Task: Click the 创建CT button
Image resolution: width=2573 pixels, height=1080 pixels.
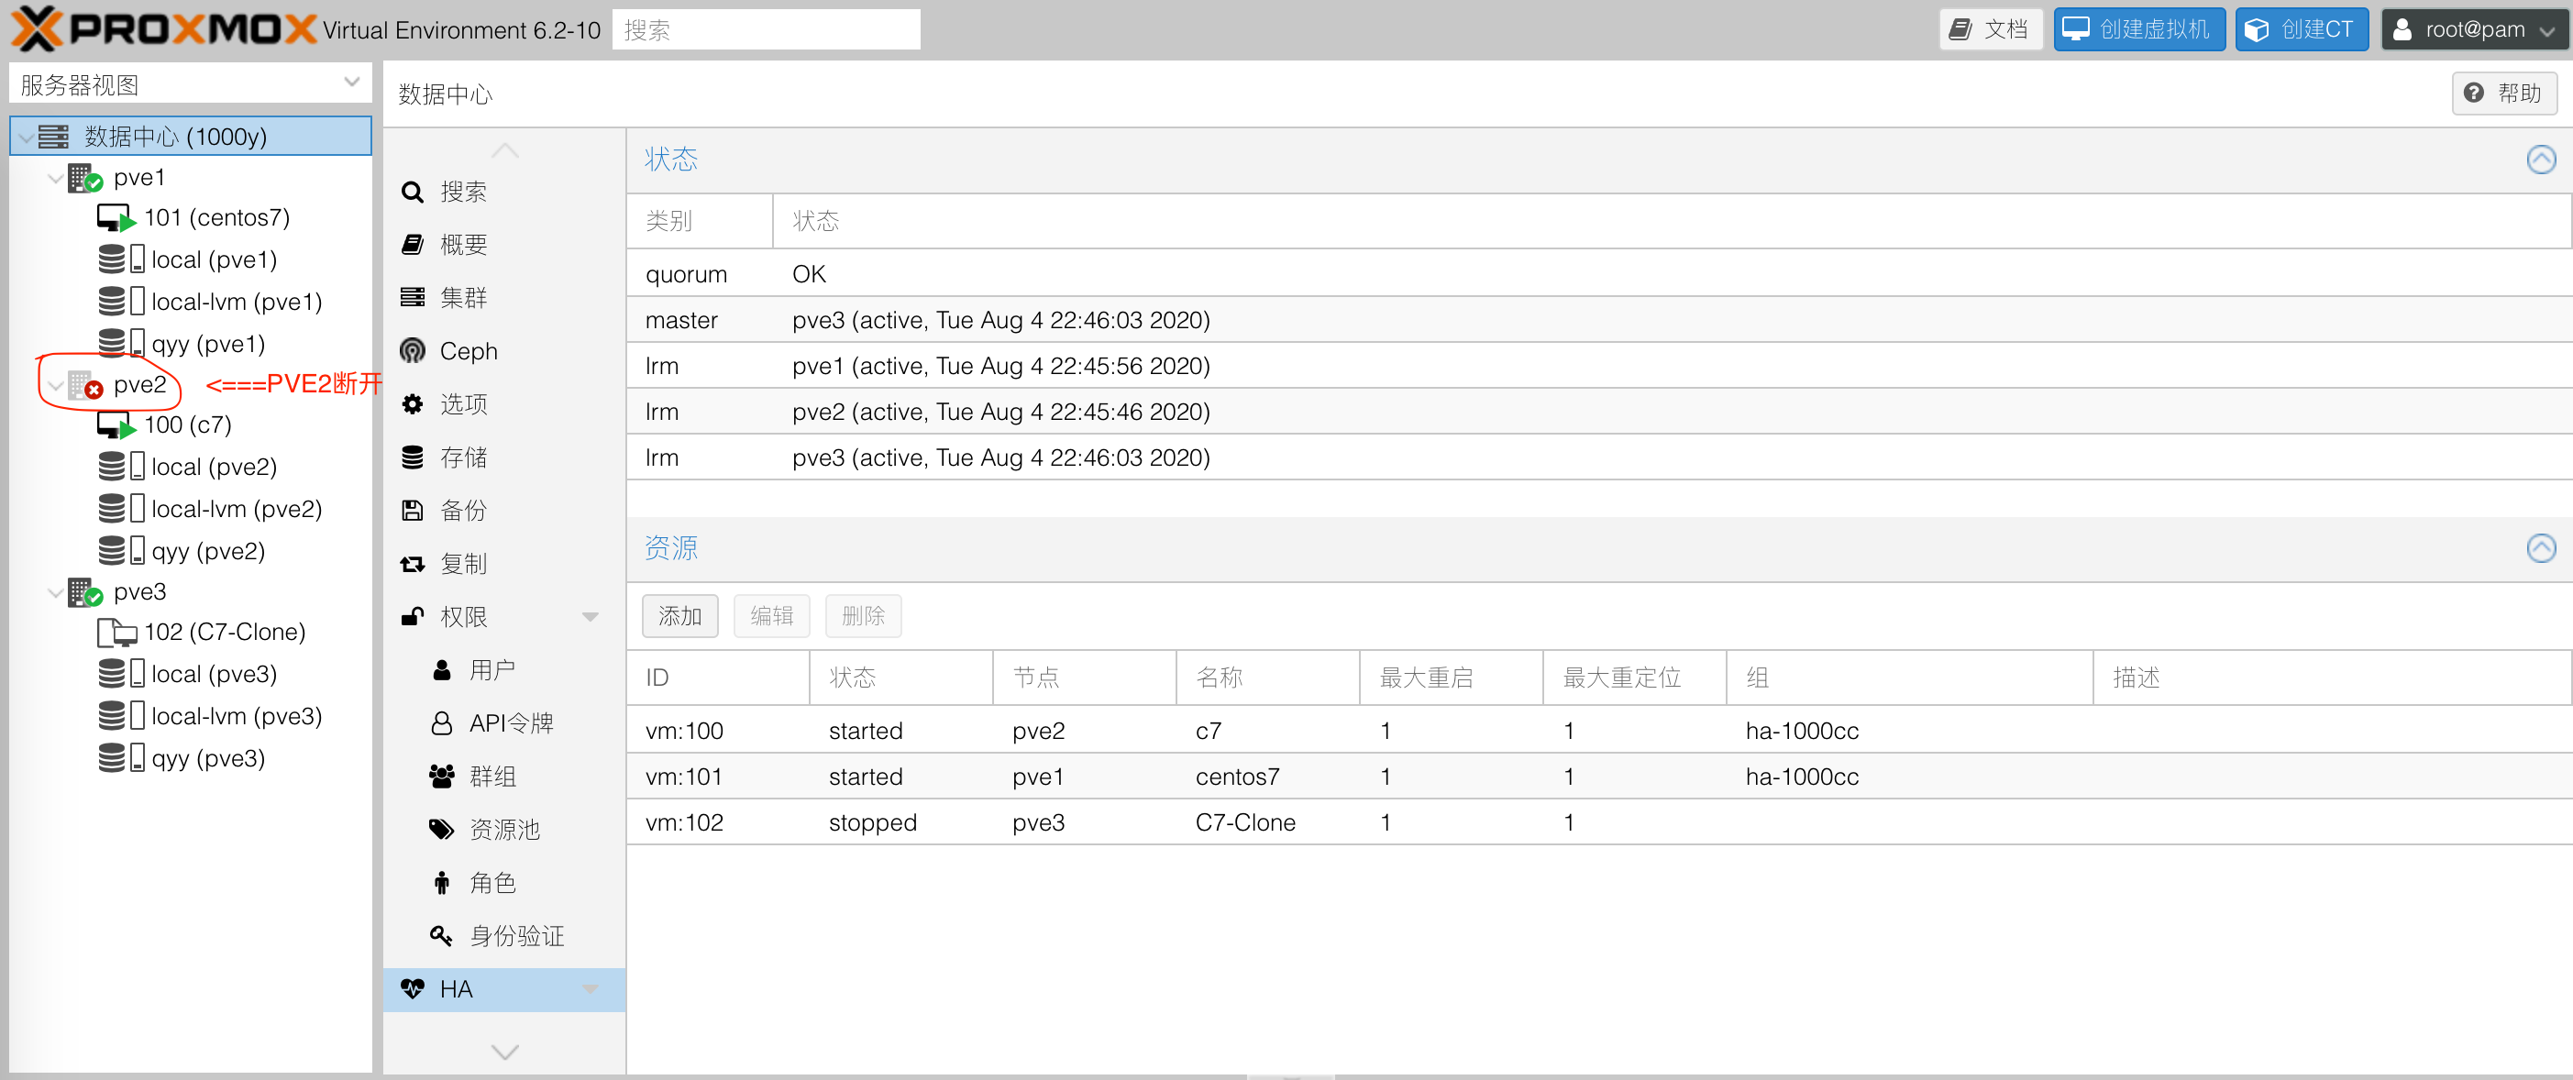Action: pyautogui.click(x=2302, y=29)
